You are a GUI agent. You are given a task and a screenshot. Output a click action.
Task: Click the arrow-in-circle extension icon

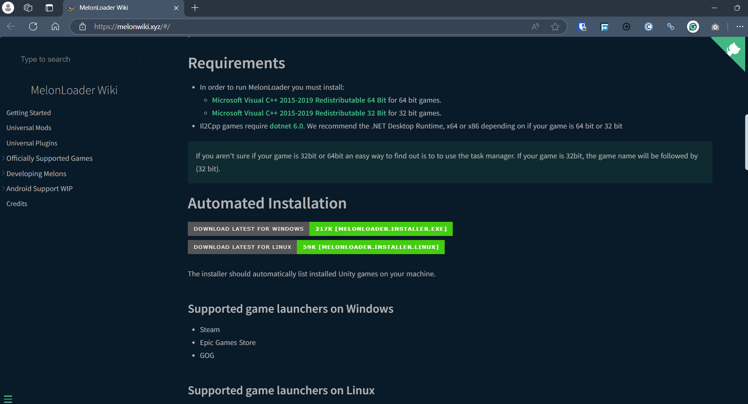(626, 27)
